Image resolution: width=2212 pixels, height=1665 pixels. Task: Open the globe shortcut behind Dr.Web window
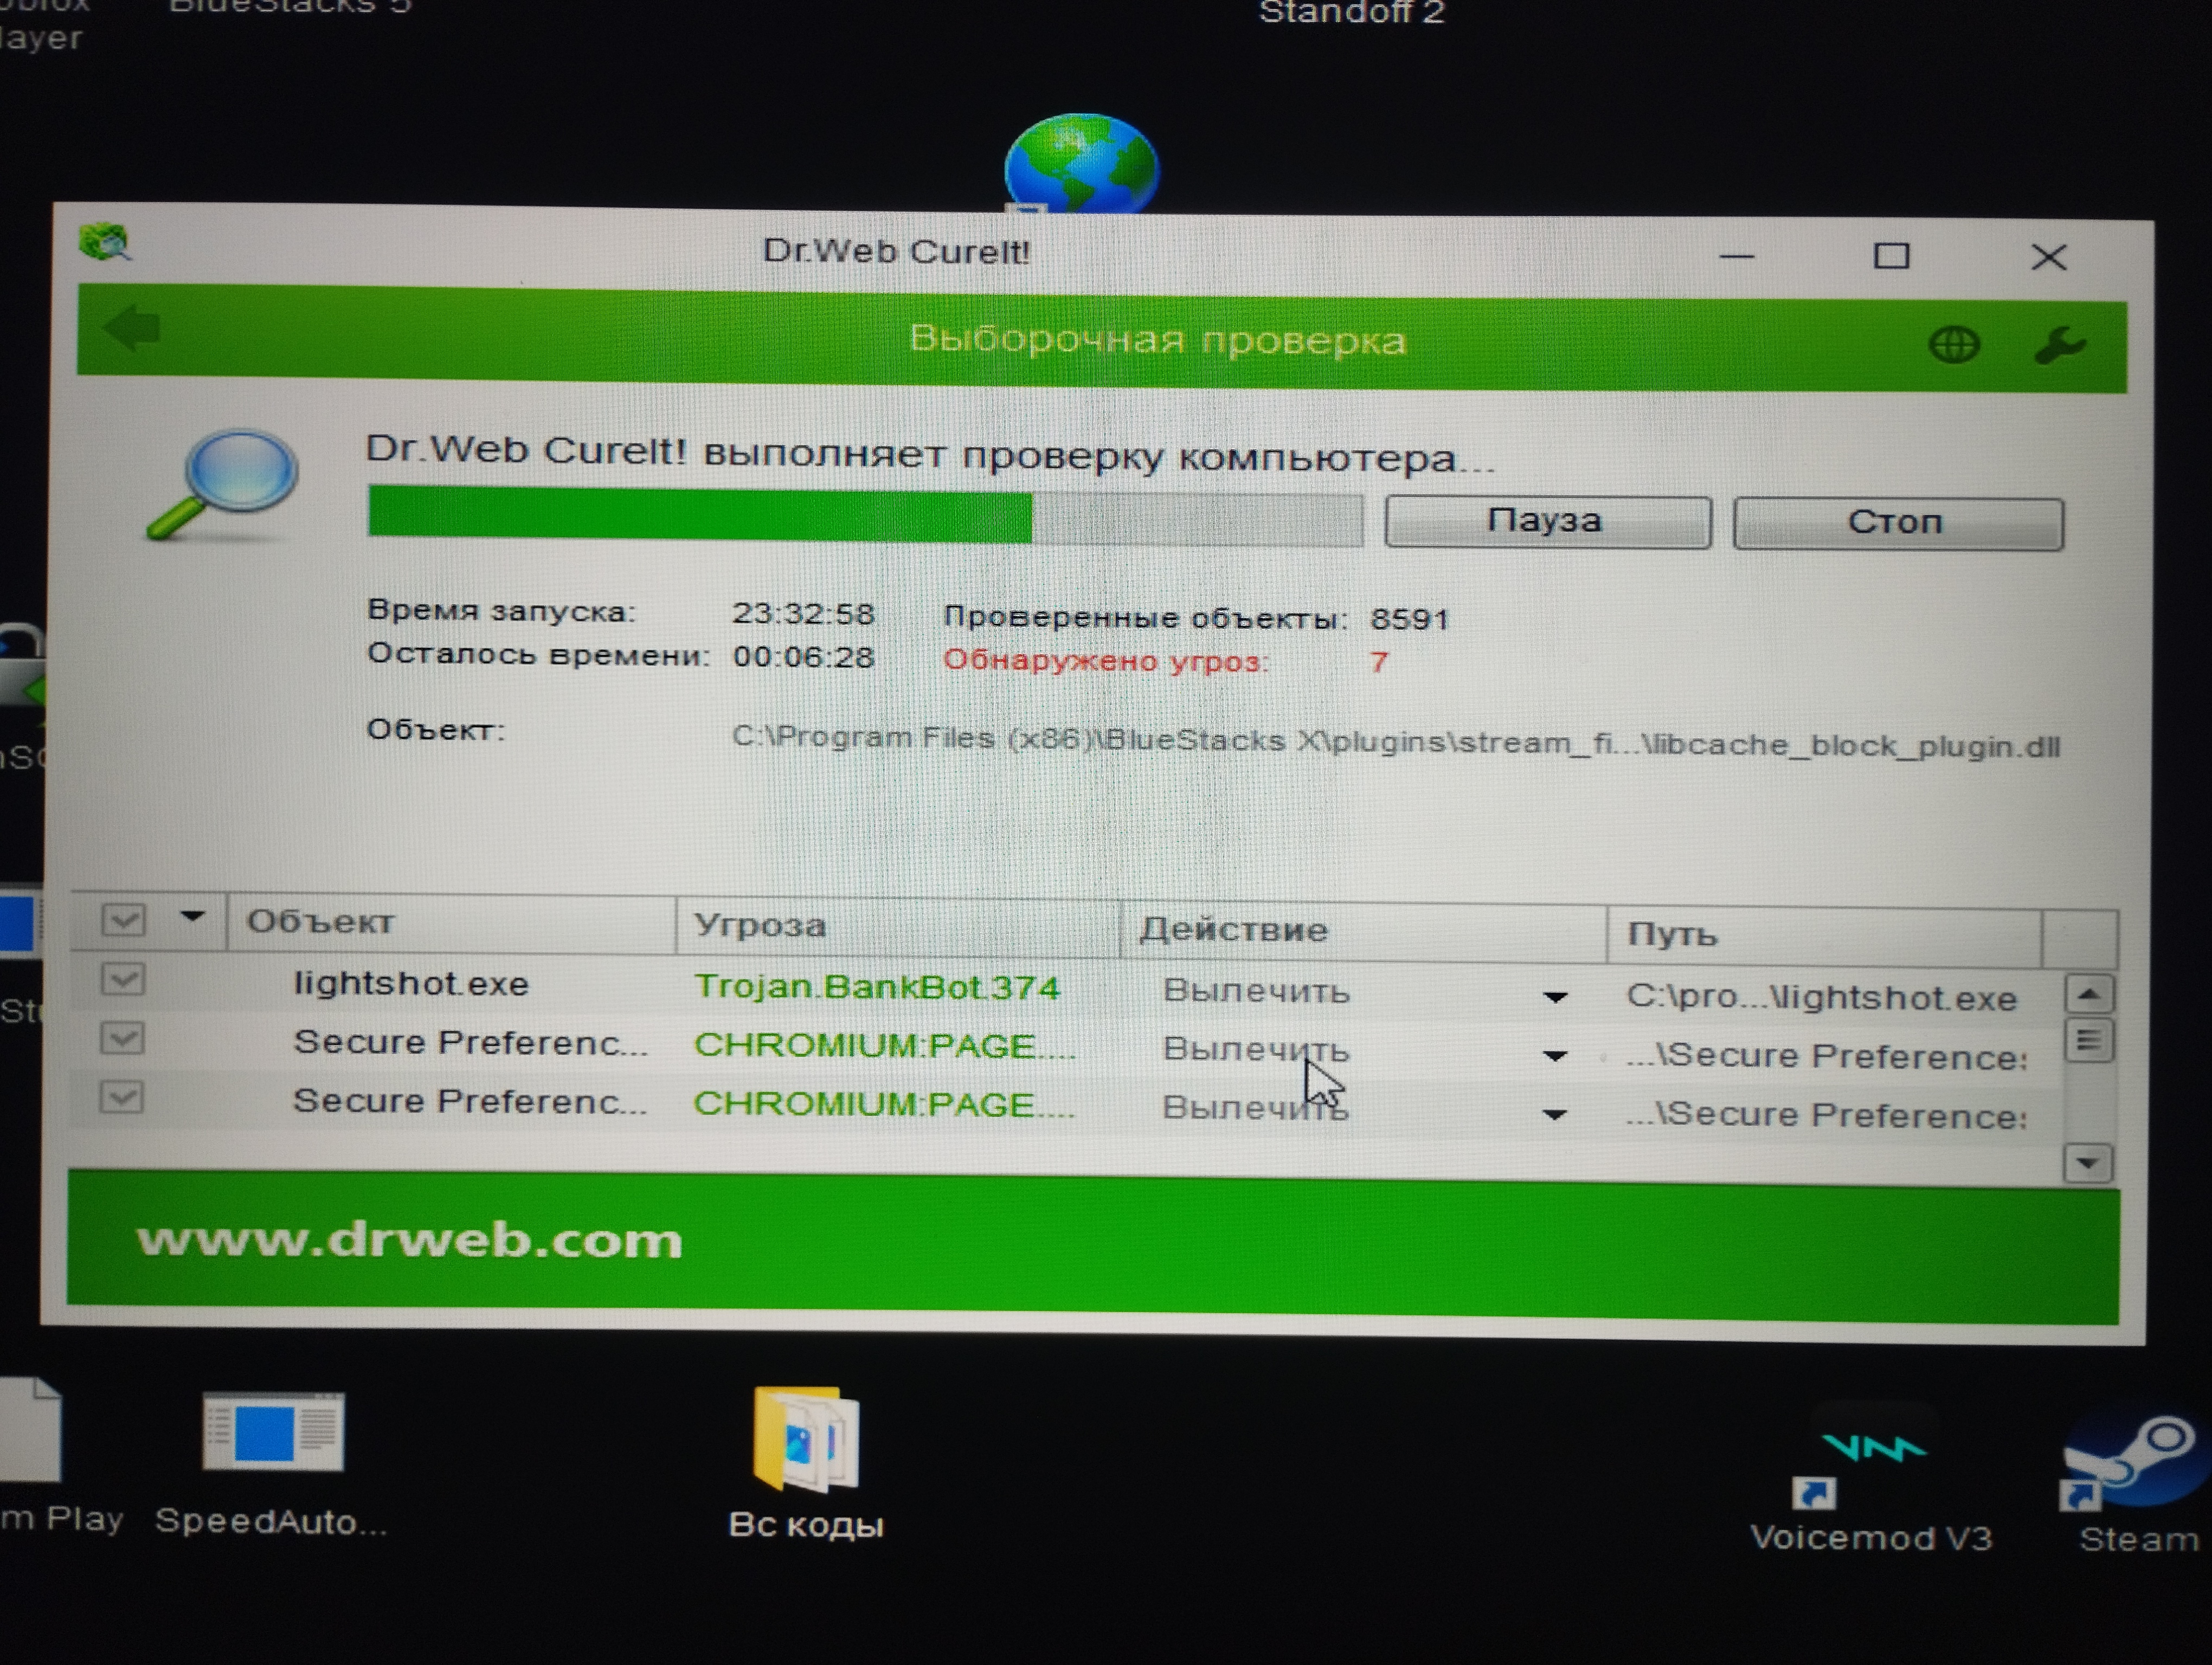[x=1081, y=165]
